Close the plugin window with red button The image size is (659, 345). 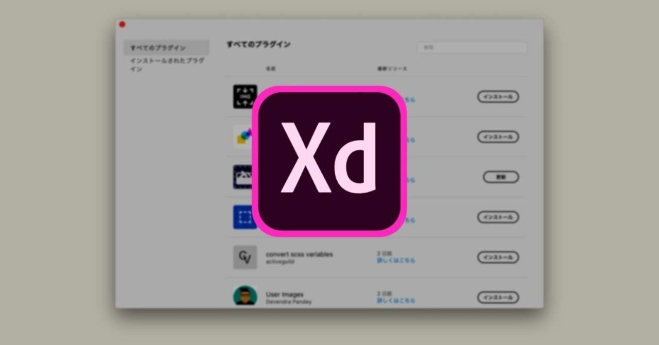click(x=122, y=24)
